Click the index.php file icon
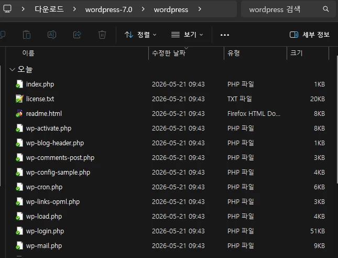 [x=19, y=84]
